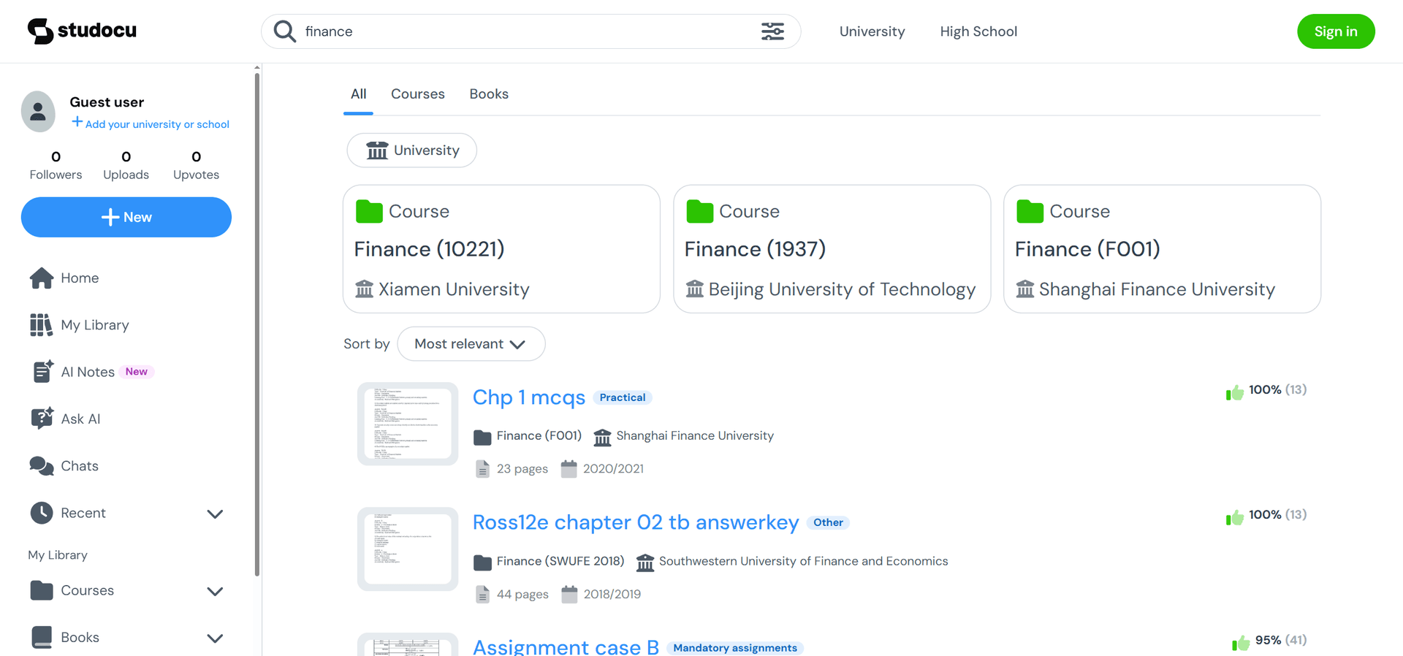Expand the Recent section

click(215, 514)
